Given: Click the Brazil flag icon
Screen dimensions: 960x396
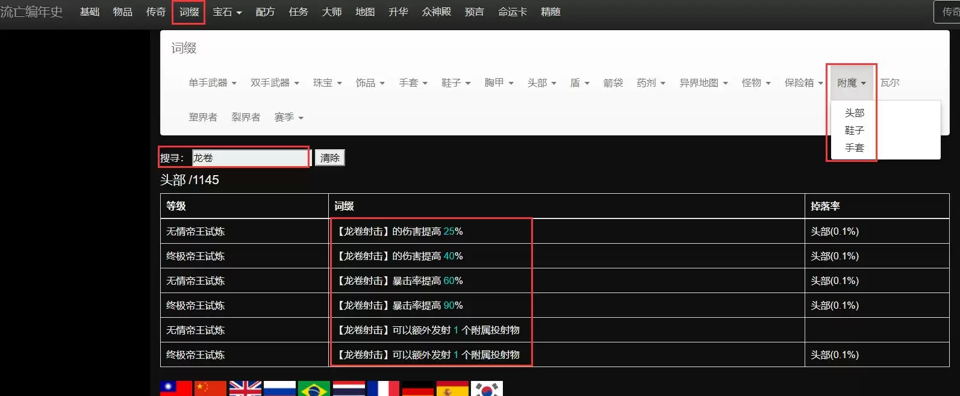Looking at the screenshot, I should click(314, 389).
